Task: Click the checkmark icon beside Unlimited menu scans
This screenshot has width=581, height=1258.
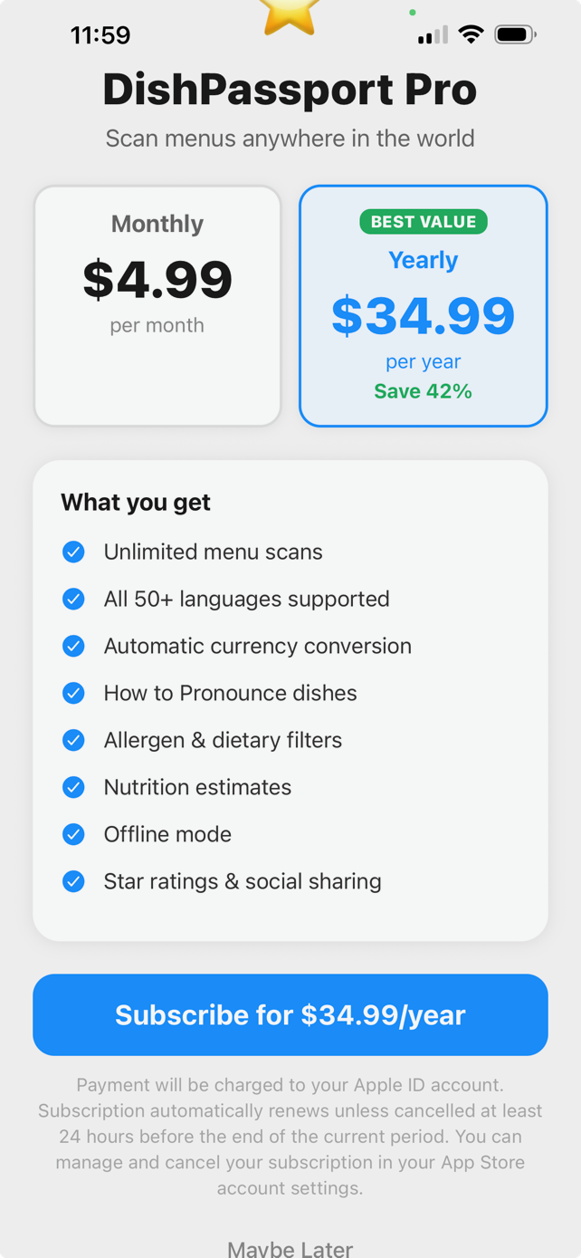Action: click(x=73, y=552)
